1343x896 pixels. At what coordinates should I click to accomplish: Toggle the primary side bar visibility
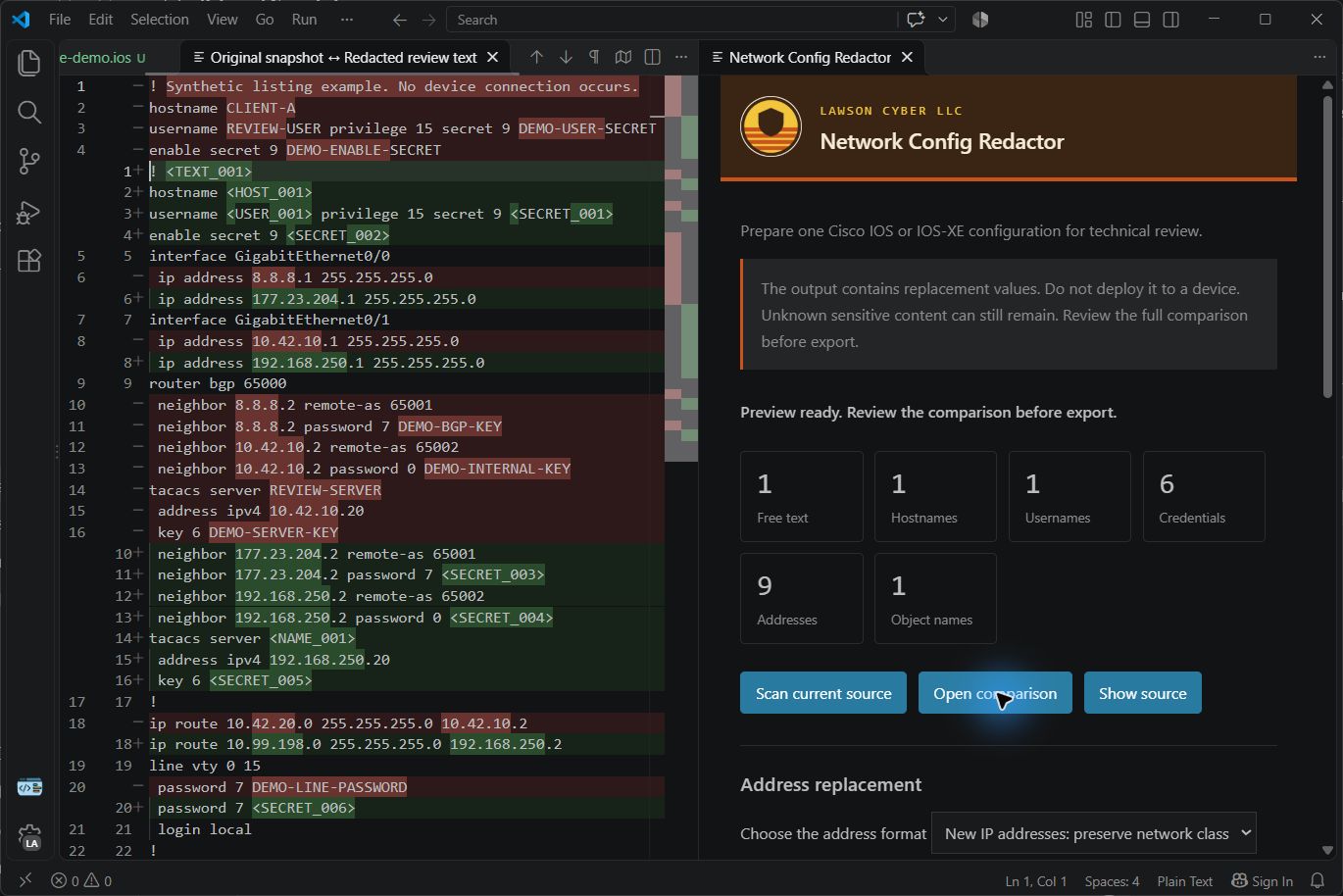click(1113, 20)
